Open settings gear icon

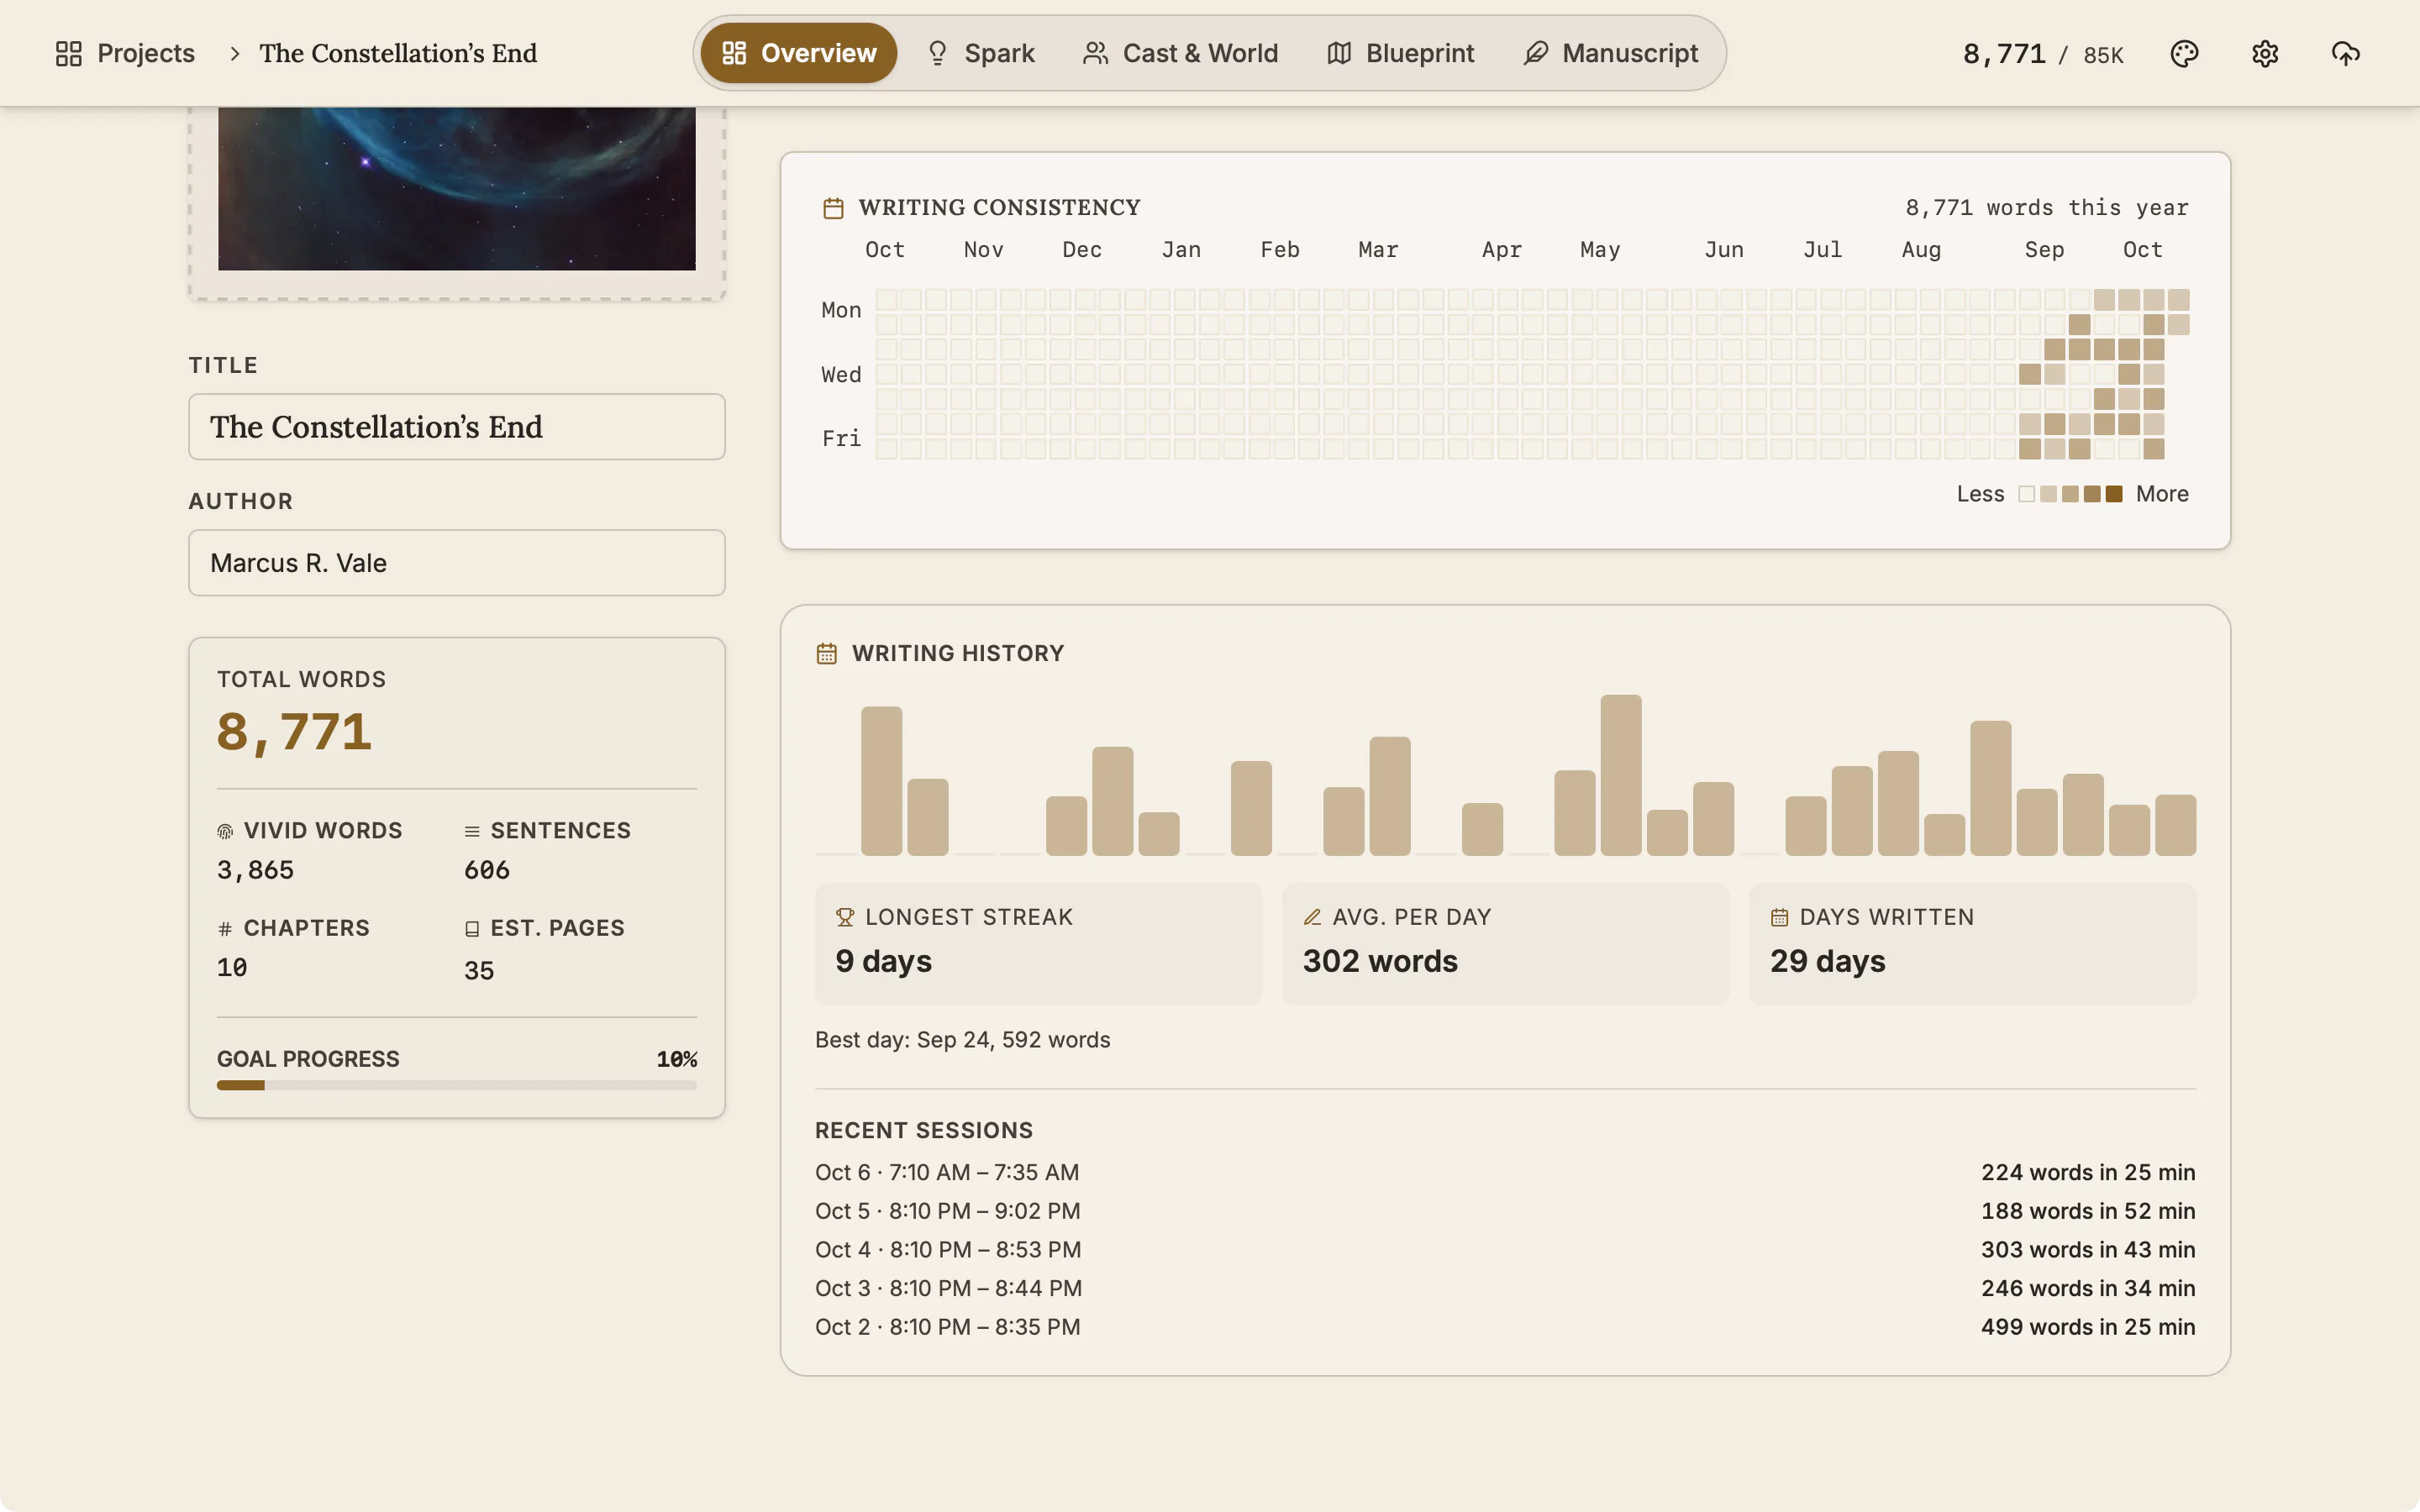(2265, 53)
